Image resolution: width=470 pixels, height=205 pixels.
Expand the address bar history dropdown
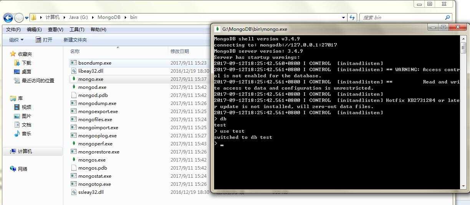(x=344, y=17)
